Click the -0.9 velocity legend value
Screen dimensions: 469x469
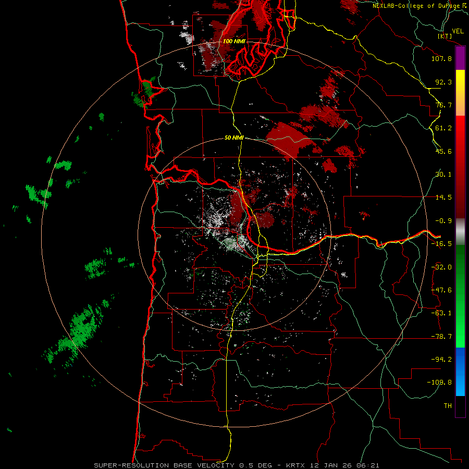click(443, 221)
